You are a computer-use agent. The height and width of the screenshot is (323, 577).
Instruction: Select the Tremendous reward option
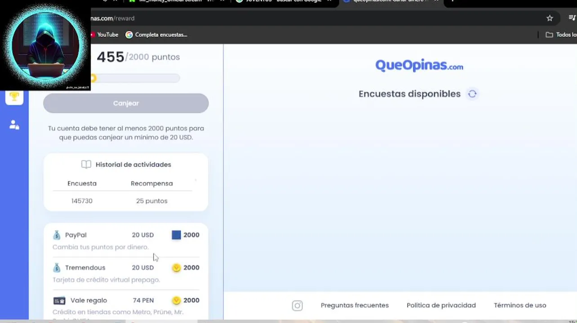(126, 273)
